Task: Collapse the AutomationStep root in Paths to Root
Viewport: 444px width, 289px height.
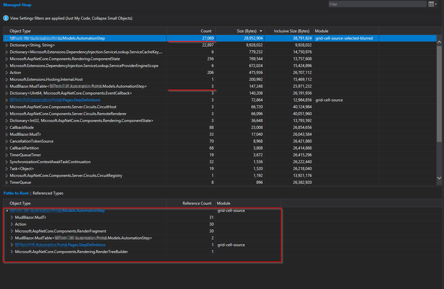Action: (7, 211)
